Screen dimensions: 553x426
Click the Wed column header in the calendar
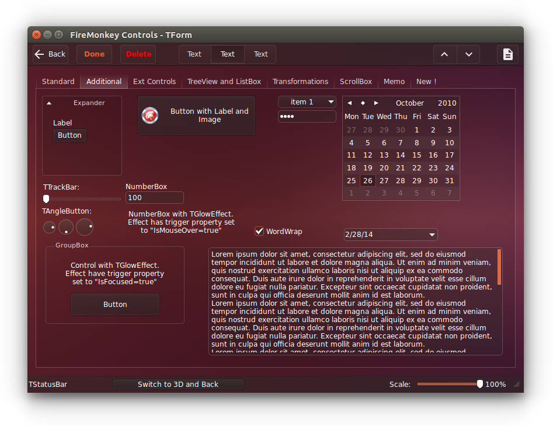pyautogui.click(x=384, y=117)
